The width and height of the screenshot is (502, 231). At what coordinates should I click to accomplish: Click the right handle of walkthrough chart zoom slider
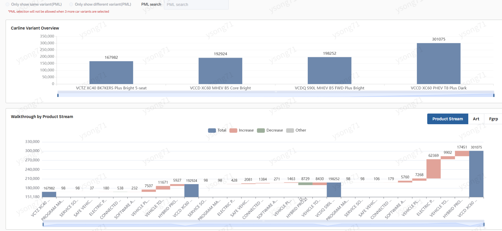(x=484, y=224)
